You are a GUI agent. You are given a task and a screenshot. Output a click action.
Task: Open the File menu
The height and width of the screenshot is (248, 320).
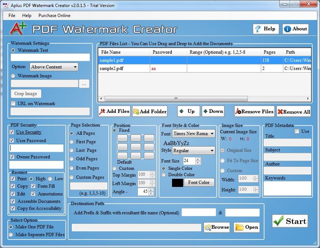point(12,16)
